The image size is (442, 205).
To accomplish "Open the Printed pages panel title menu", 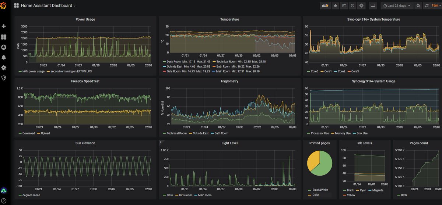I will point(319,143).
